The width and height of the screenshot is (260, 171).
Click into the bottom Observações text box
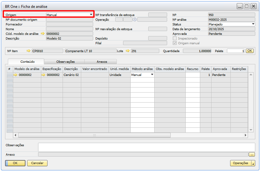pos(146,147)
